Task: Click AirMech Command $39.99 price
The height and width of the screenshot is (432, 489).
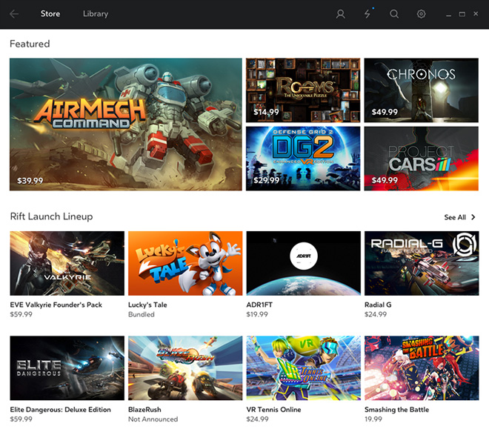Action: coord(30,181)
